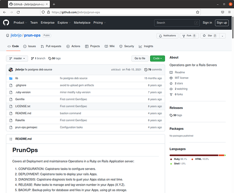This screenshot has height=193, width=234.
Task: Open the Pull requests tab
Action: (x=51, y=46)
